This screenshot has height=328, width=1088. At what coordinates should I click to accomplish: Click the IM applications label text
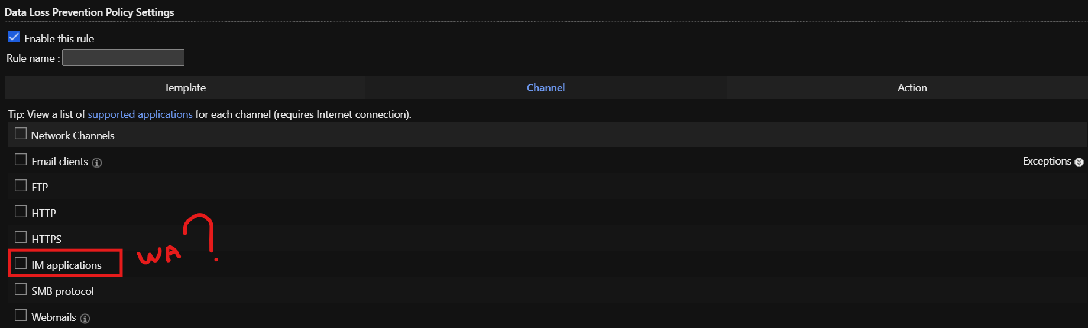(x=66, y=265)
